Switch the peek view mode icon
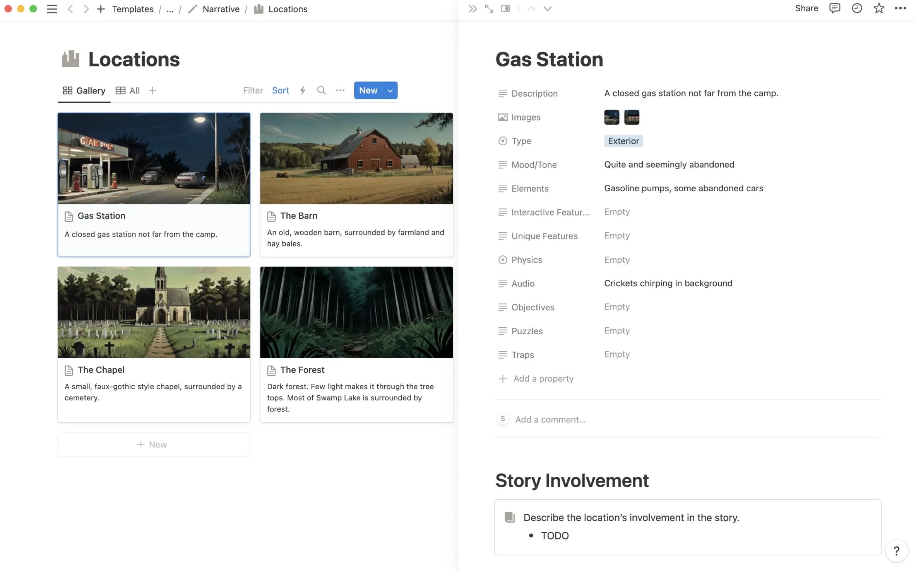This screenshot has height=570, width=916. pos(505,9)
